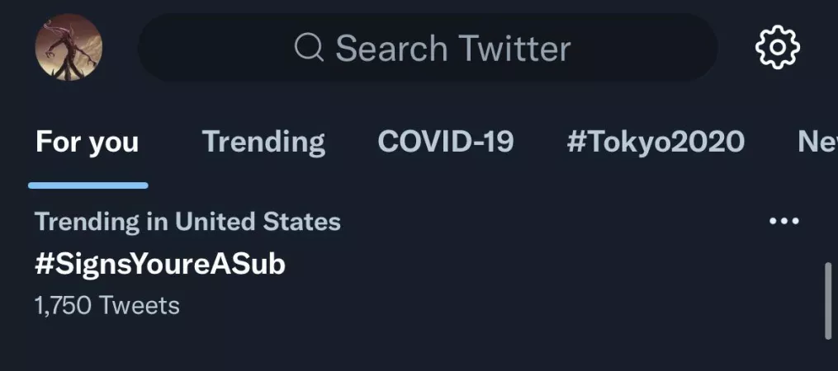Focus the Search Twitter field
Viewport: 838px width, 371px height.
point(427,48)
